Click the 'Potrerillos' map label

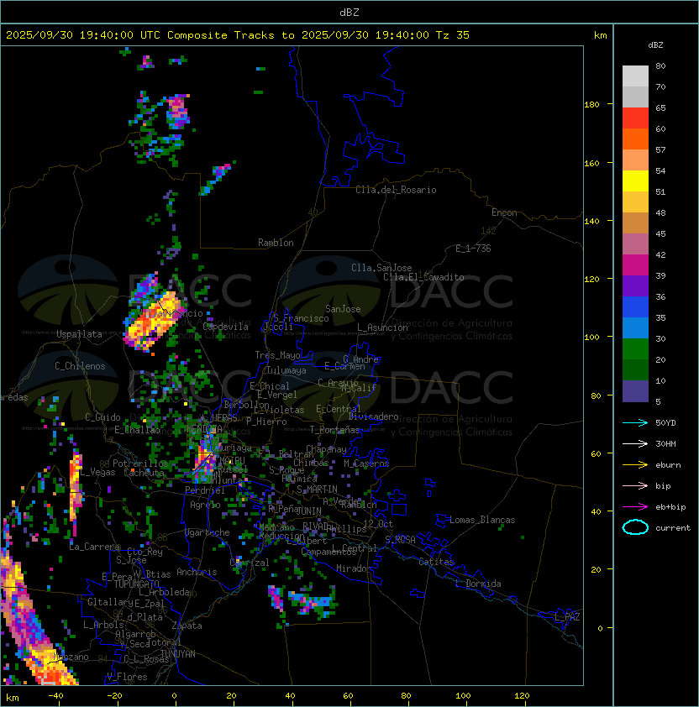coord(140,463)
